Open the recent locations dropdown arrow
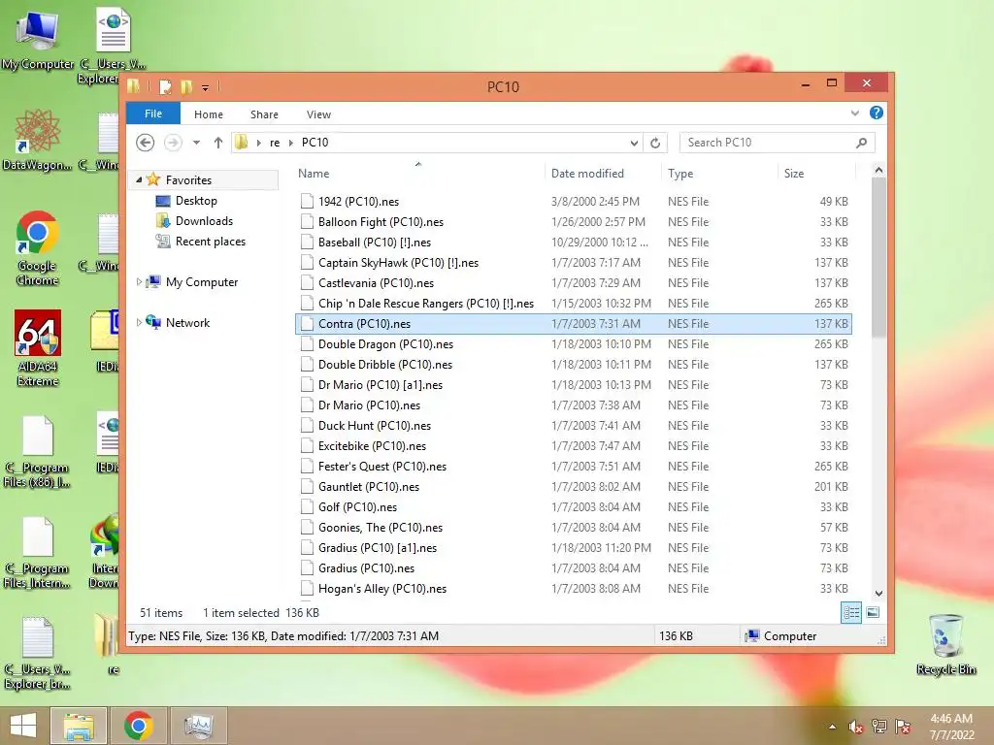 (196, 143)
